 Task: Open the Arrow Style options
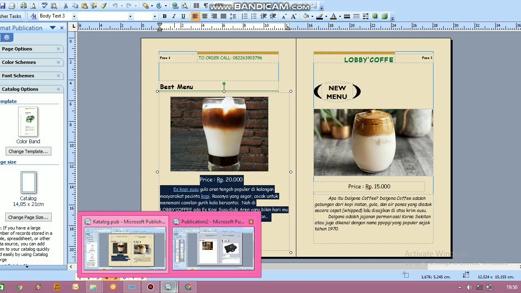(366, 16)
